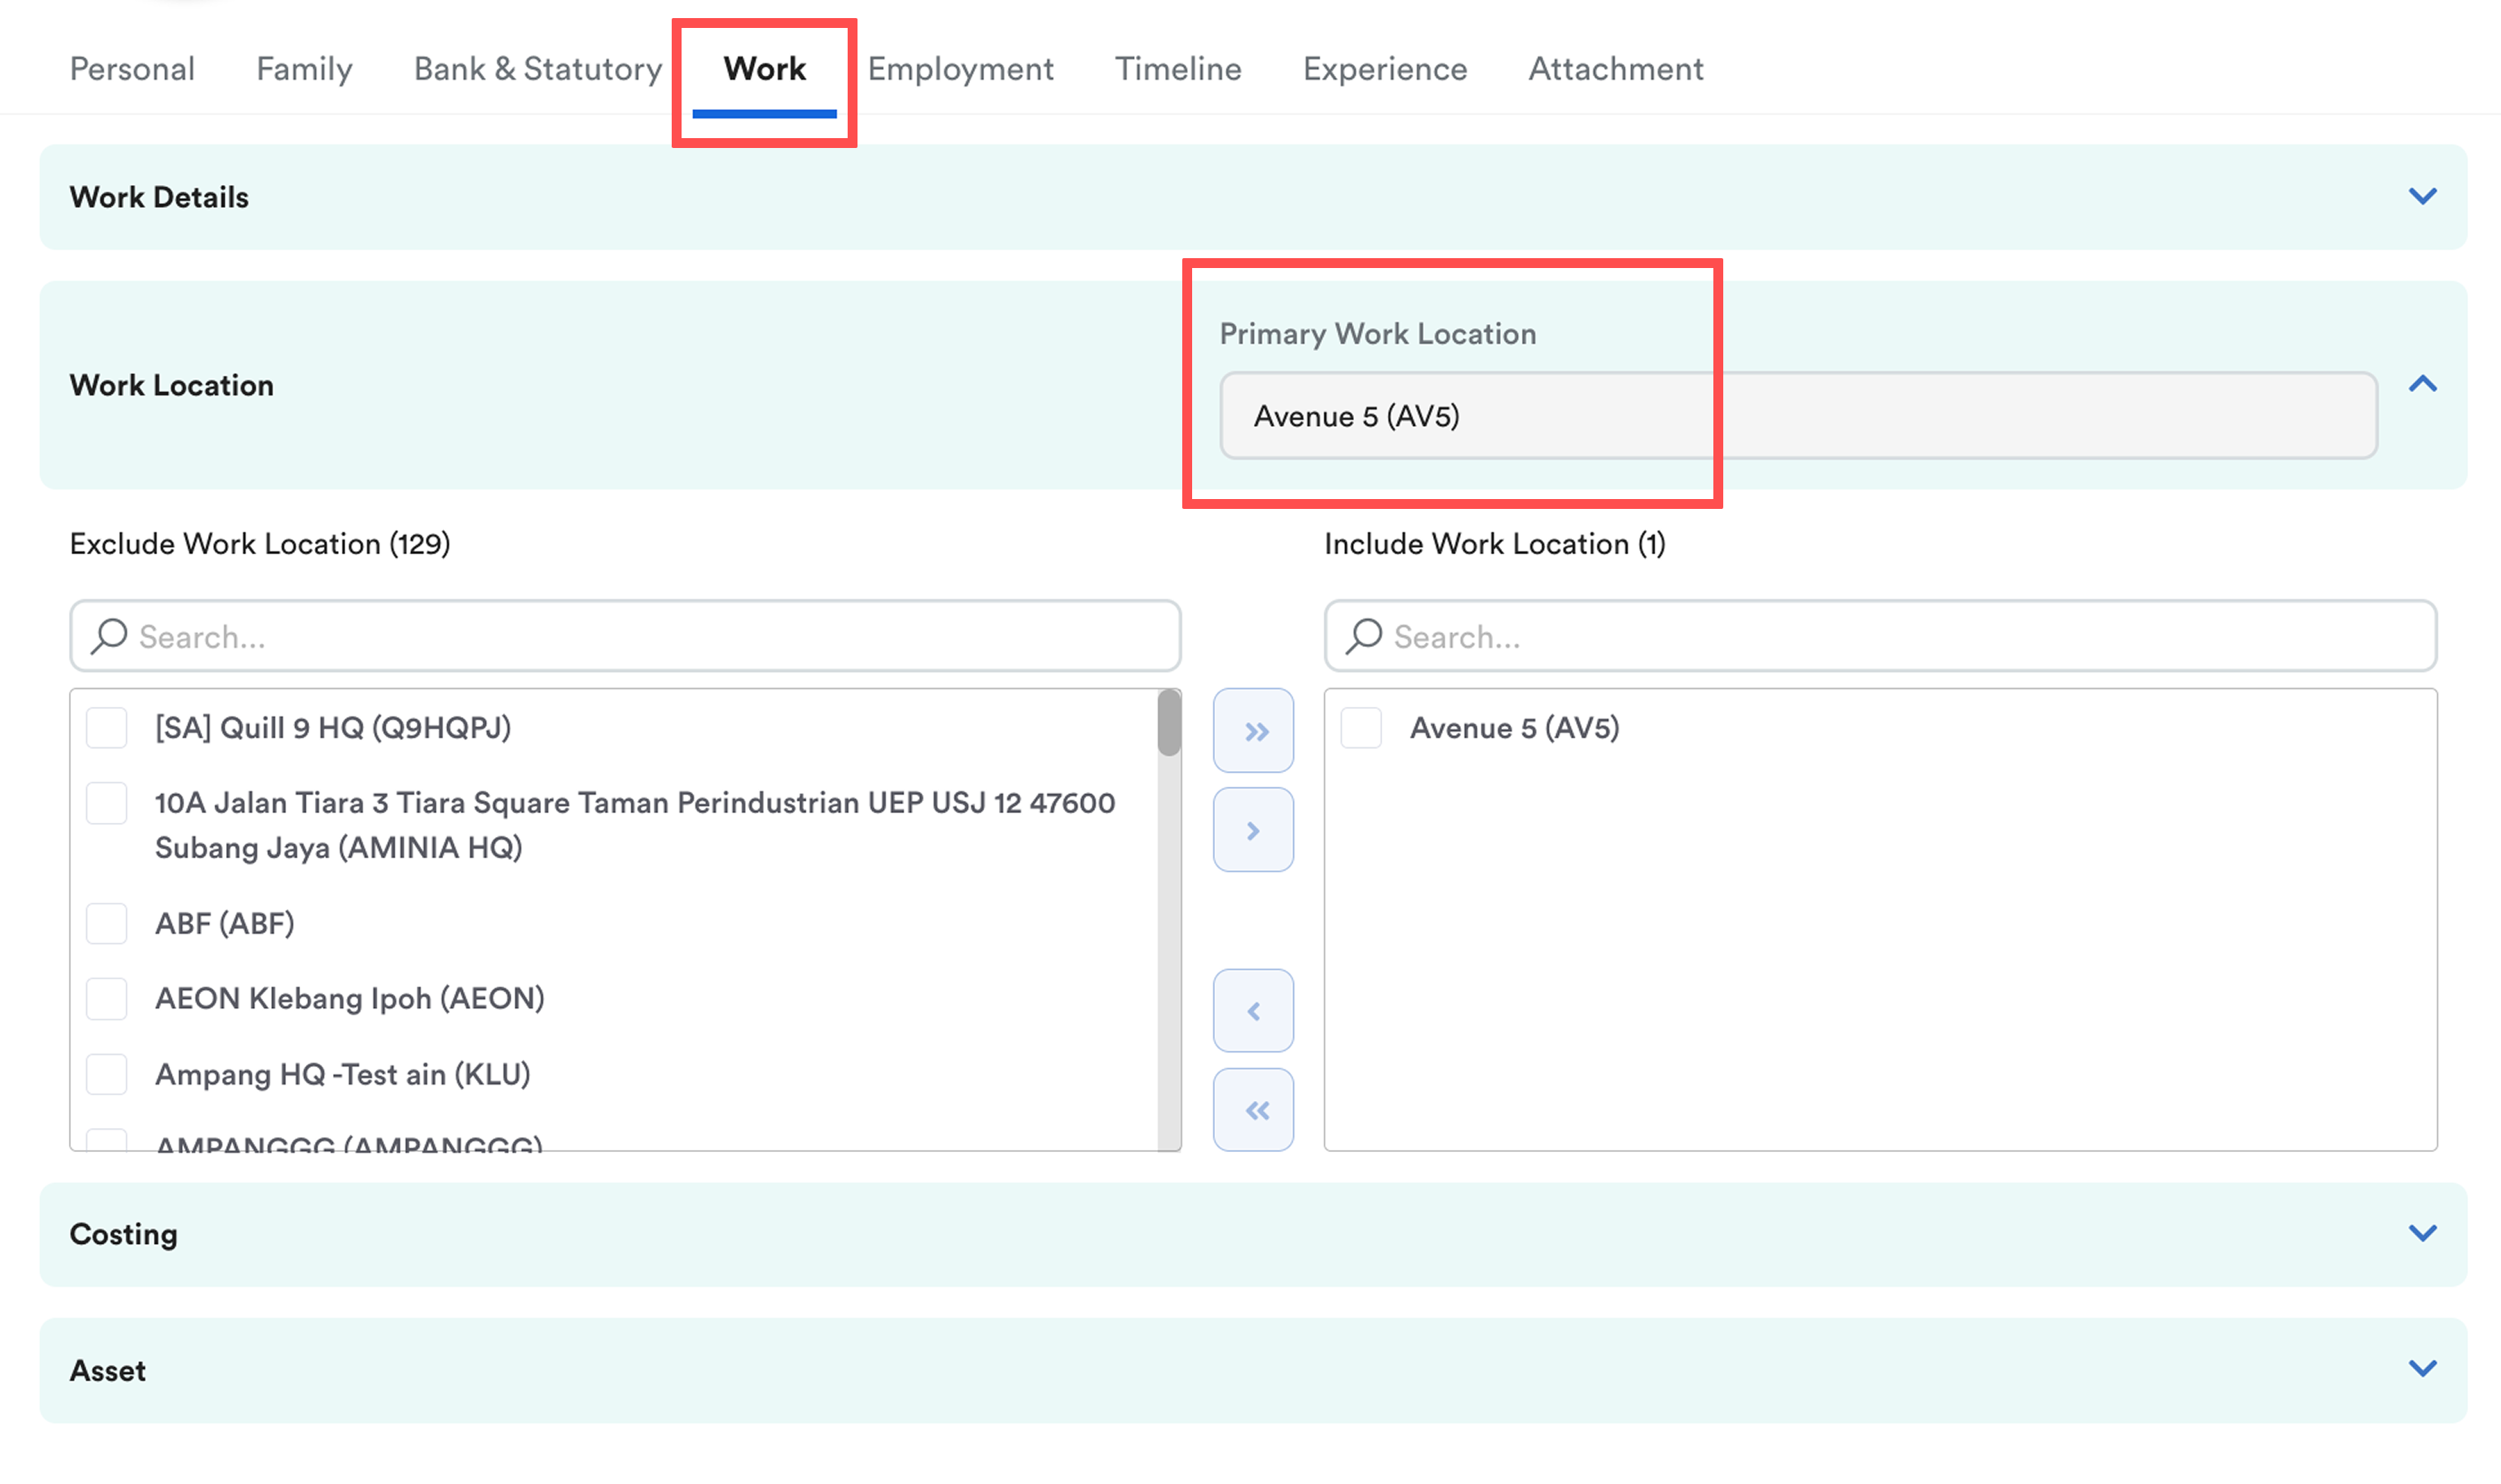Check the AEON Klebang Ipoh checkbox
Image resolution: width=2501 pixels, height=1484 pixels.
point(107,998)
